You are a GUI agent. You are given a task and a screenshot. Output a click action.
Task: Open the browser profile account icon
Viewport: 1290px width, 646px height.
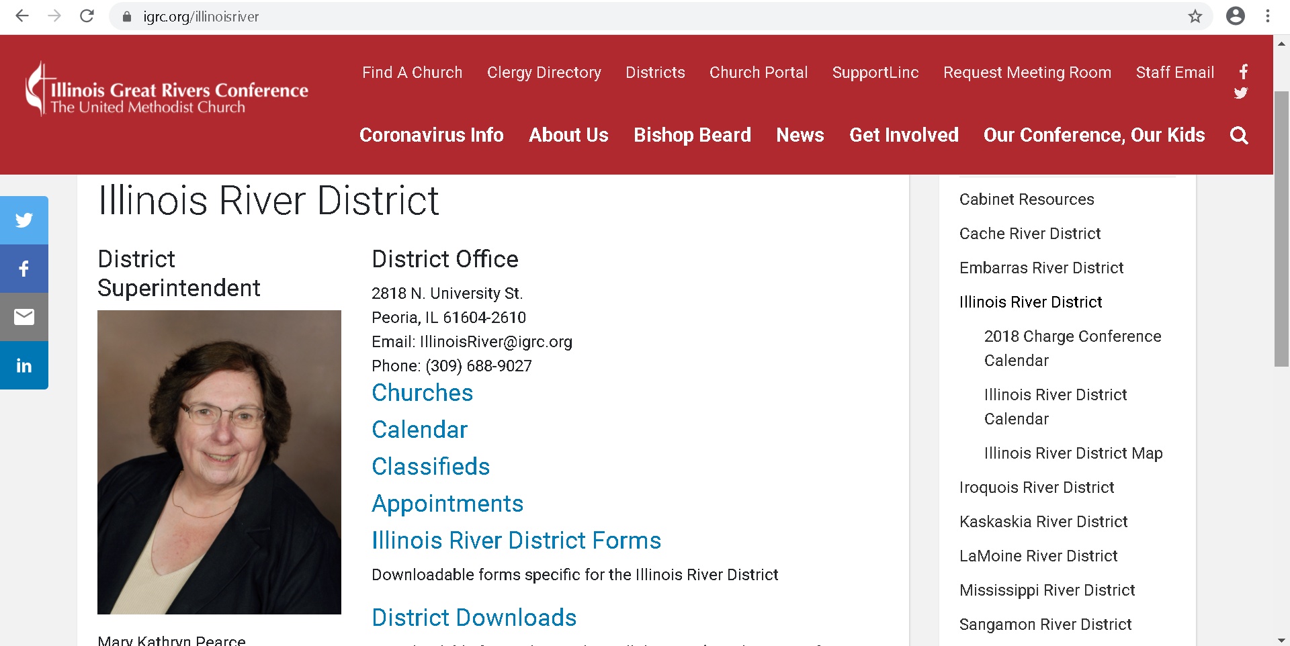(1236, 16)
